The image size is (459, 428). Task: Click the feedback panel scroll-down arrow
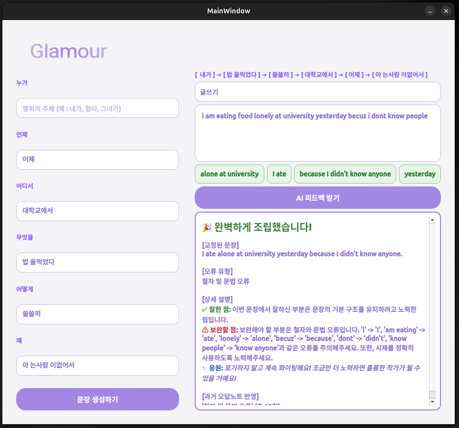click(432, 402)
